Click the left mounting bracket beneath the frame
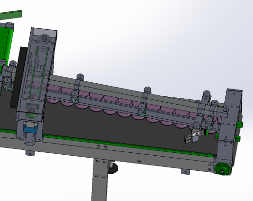253x201 pixels. tap(30, 153)
